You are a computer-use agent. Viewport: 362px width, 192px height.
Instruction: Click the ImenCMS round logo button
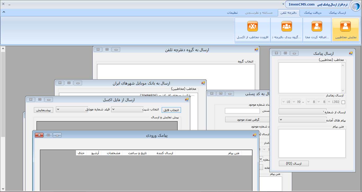(x=355, y=4)
